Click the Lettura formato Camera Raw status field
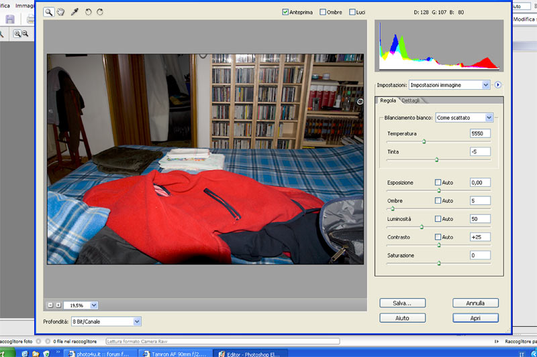 click(223, 342)
